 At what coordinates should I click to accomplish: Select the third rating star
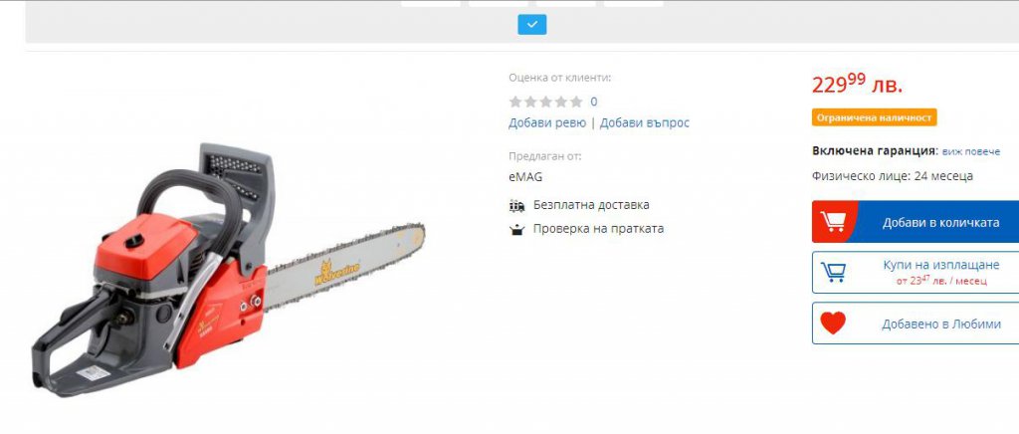pos(546,102)
